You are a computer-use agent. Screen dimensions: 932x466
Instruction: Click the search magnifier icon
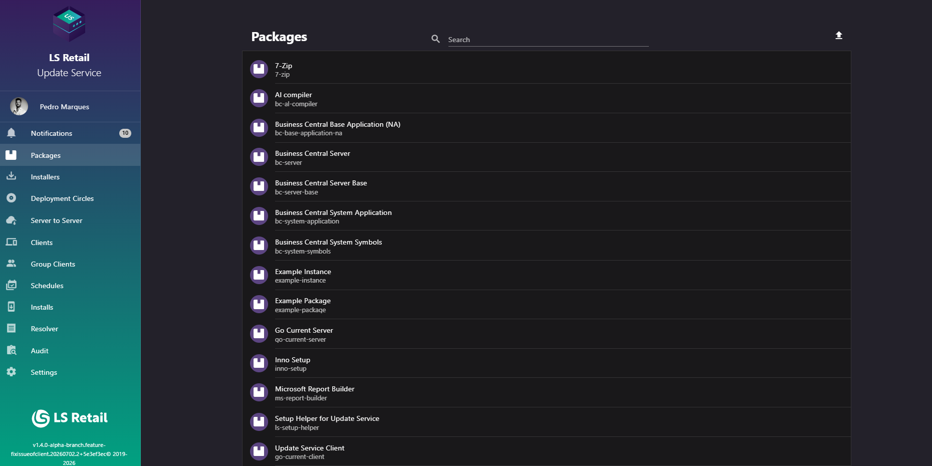435,39
